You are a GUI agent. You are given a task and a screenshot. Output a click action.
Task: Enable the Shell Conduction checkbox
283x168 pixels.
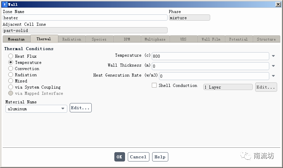(x=154, y=86)
